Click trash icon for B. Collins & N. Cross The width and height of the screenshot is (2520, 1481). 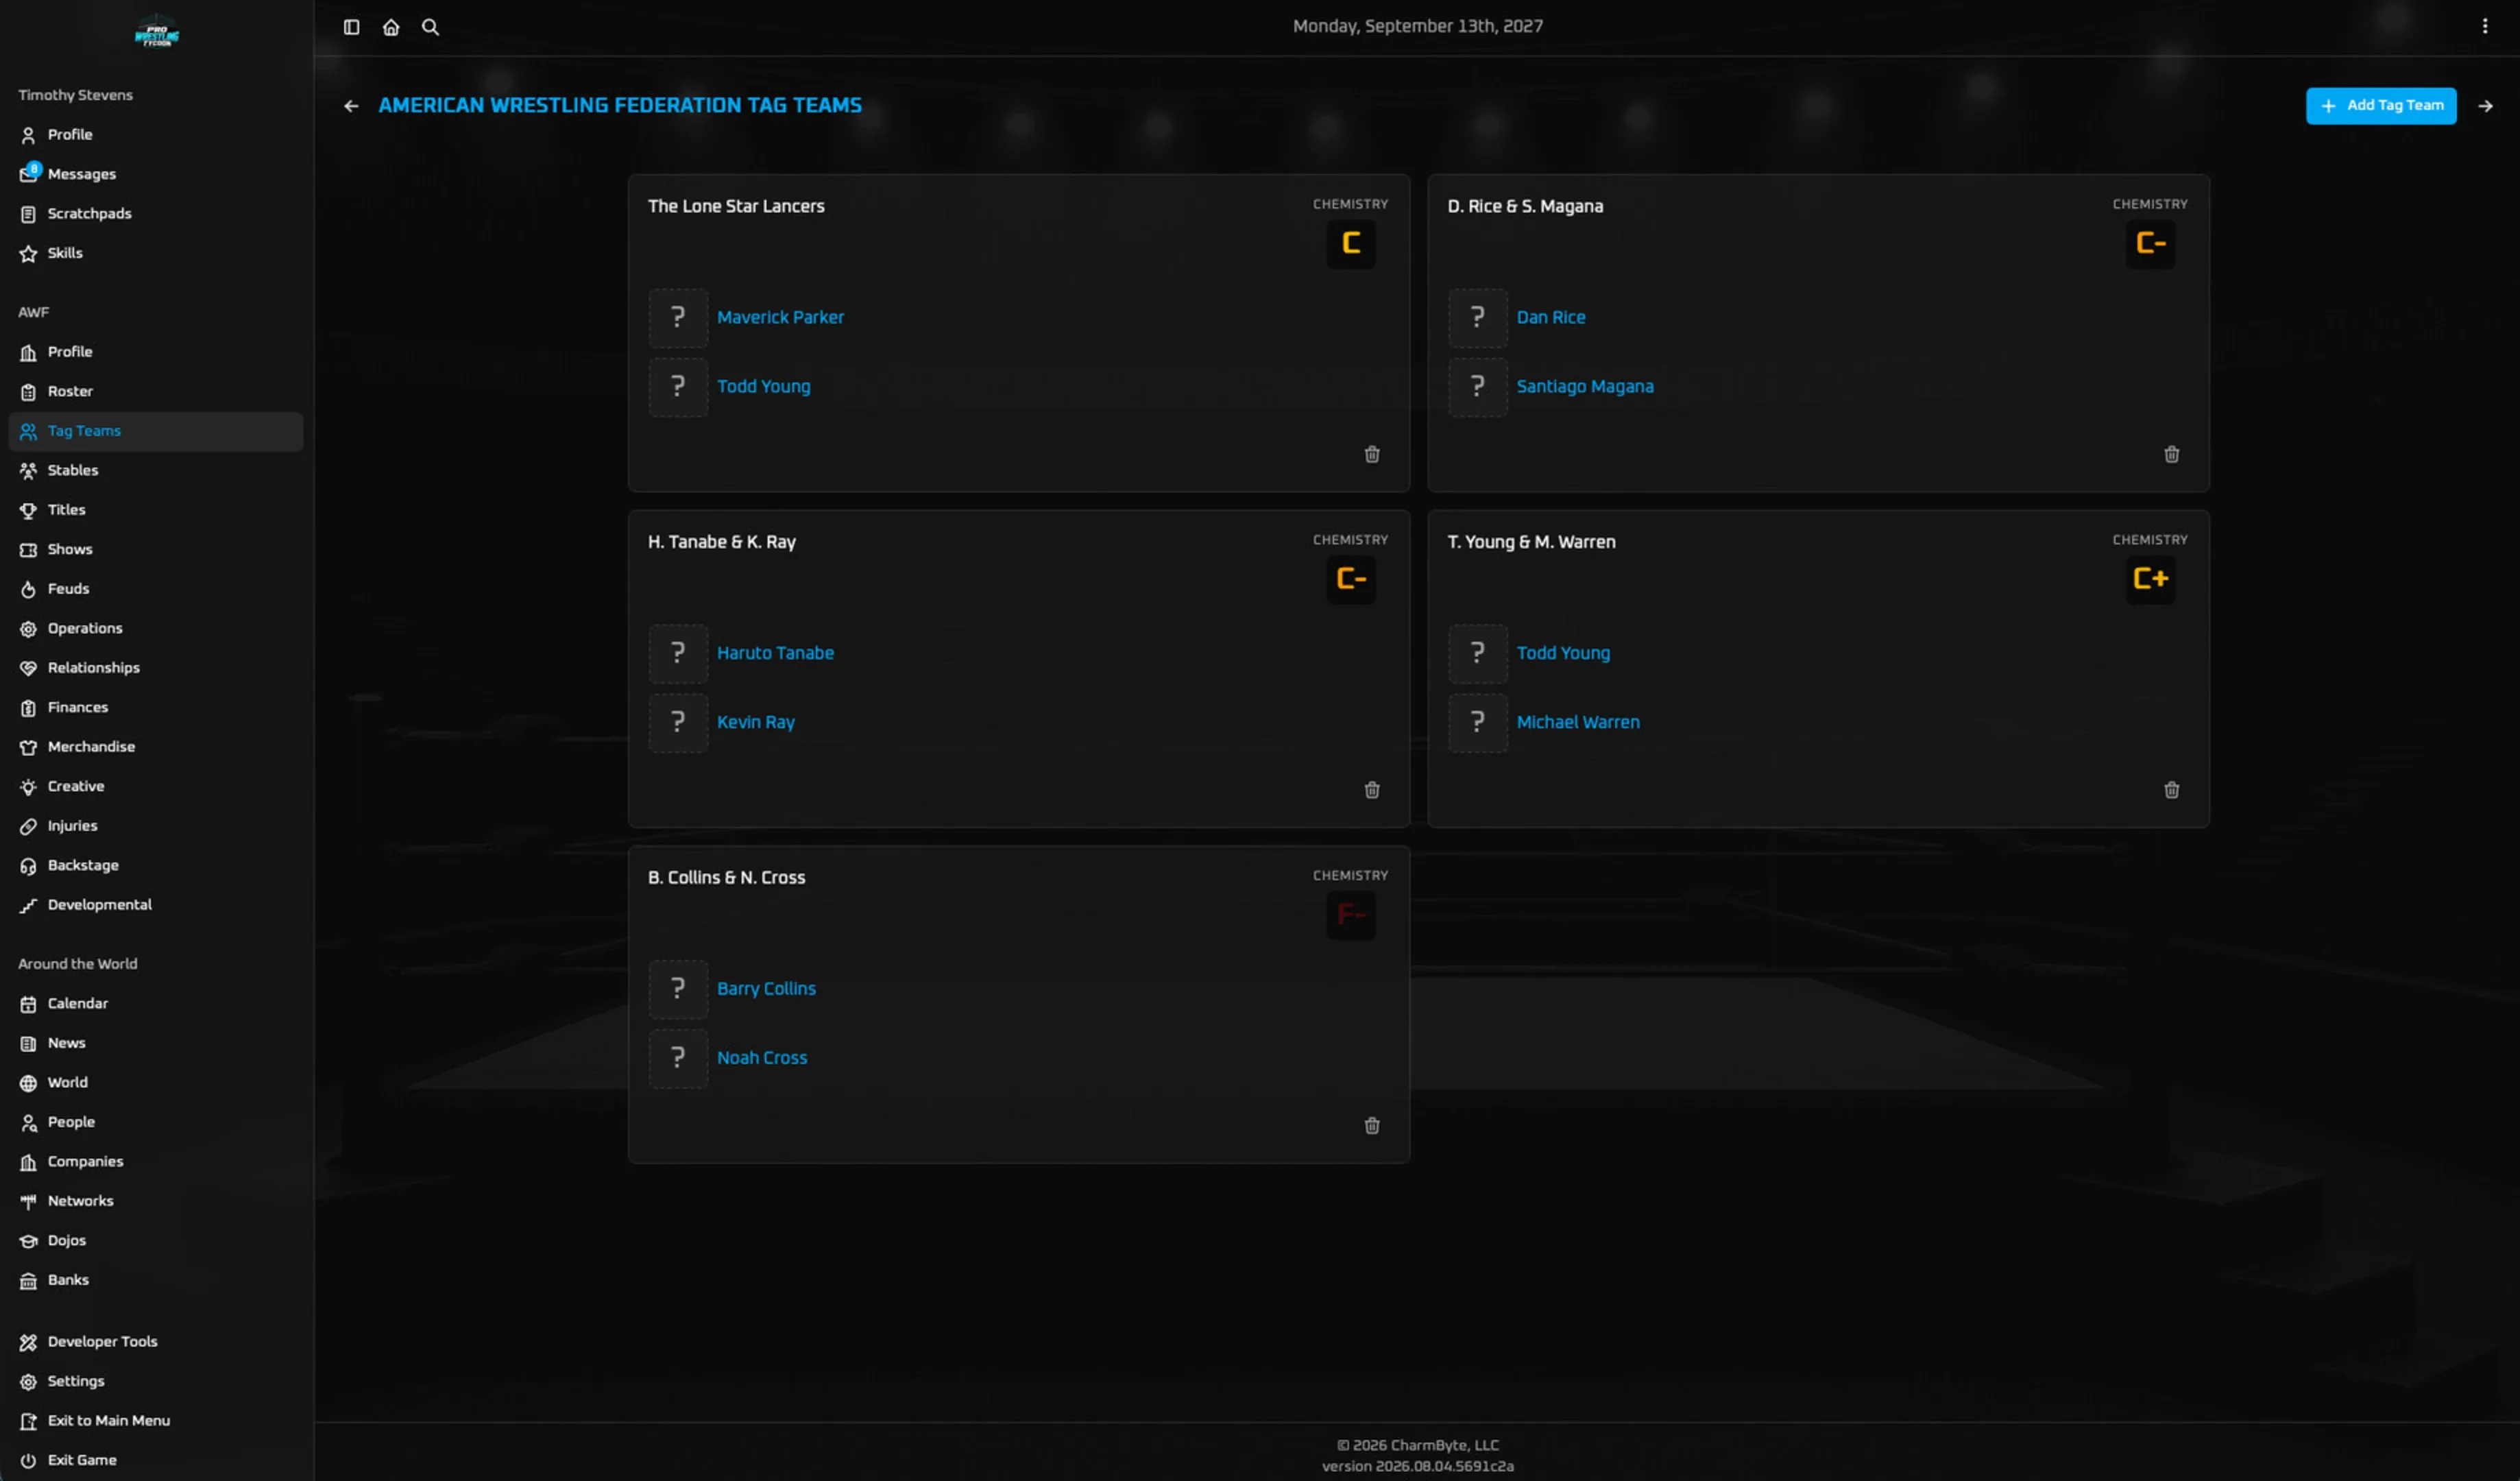point(1372,1126)
